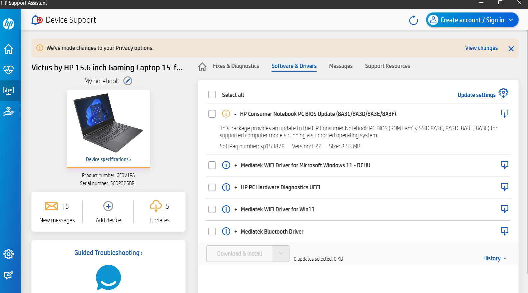Screen dimensions: 528x293
Task: Open Home from the left sidebar
Action: coord(9,49)
